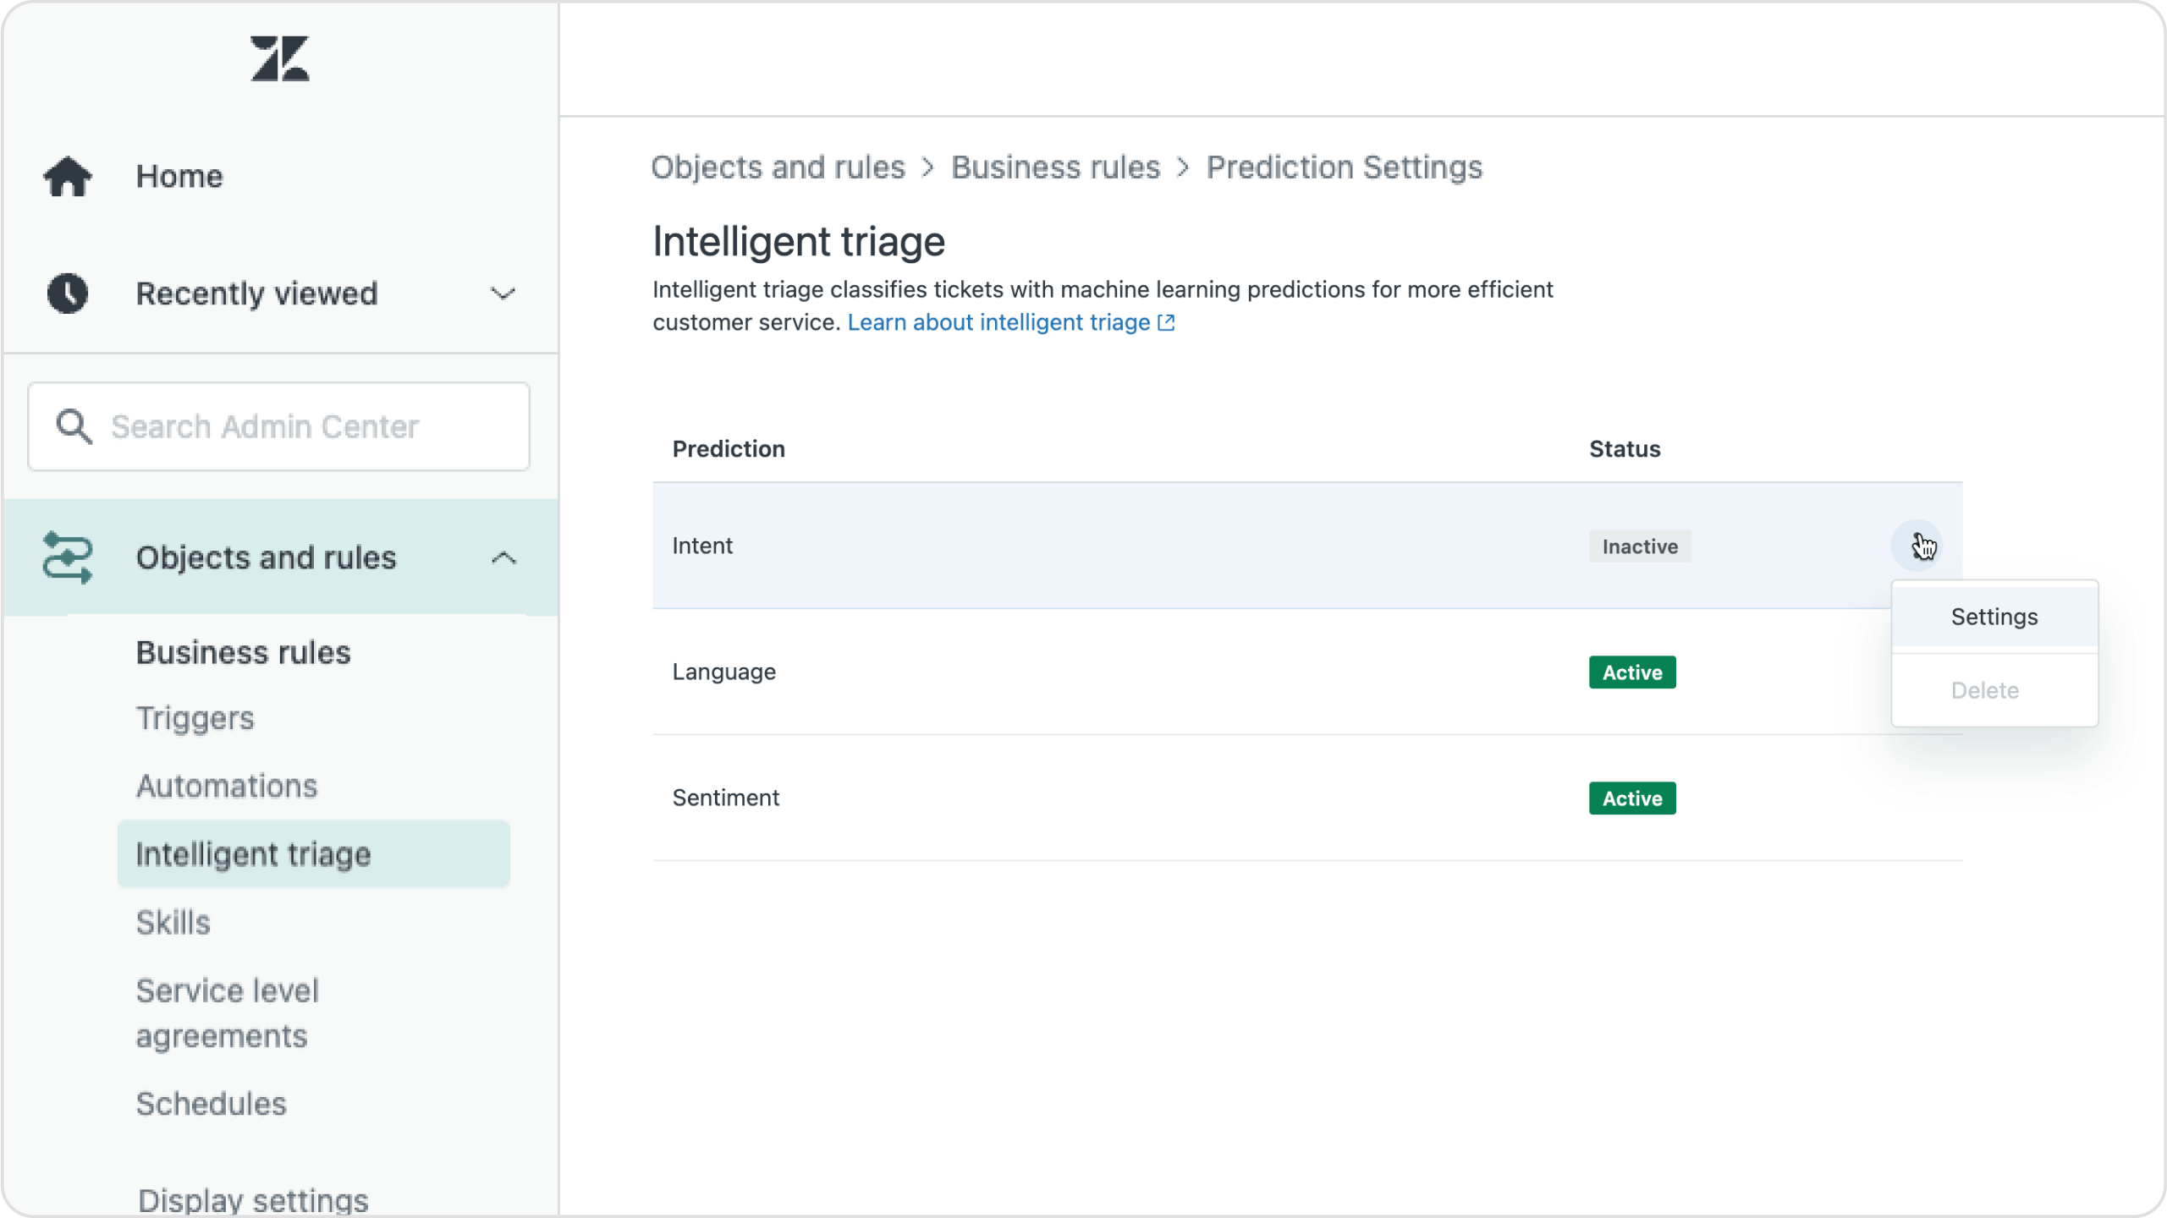Viewport: 2167px width, 1218px height.
Task: Toggle the Intent prediction status to active
Action: [1993, 616]
